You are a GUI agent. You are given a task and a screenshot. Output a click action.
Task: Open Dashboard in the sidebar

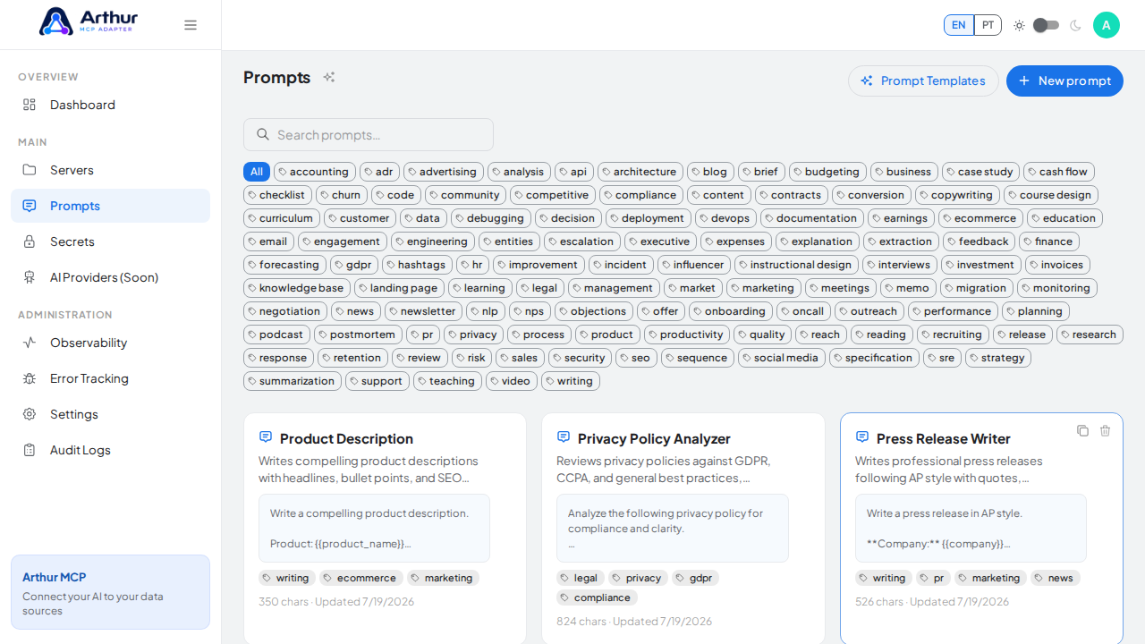pos(110,105)
